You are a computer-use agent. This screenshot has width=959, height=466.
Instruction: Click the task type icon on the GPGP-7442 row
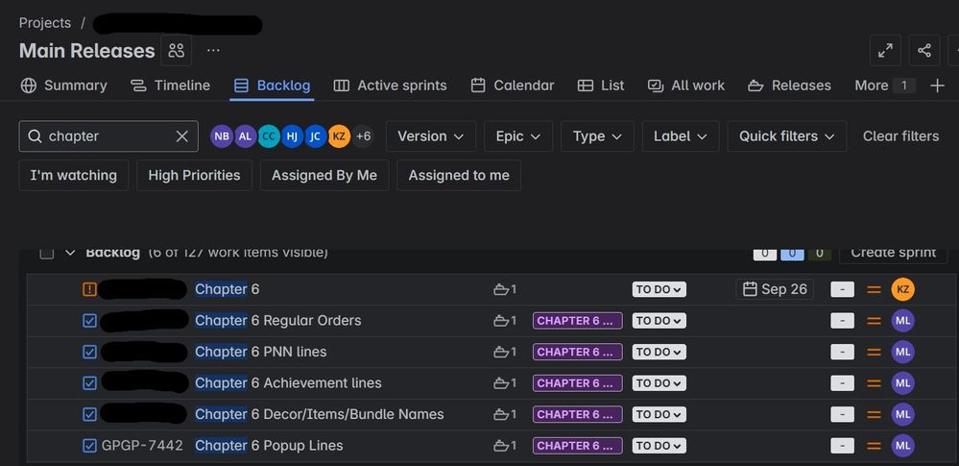coord(89,445)
